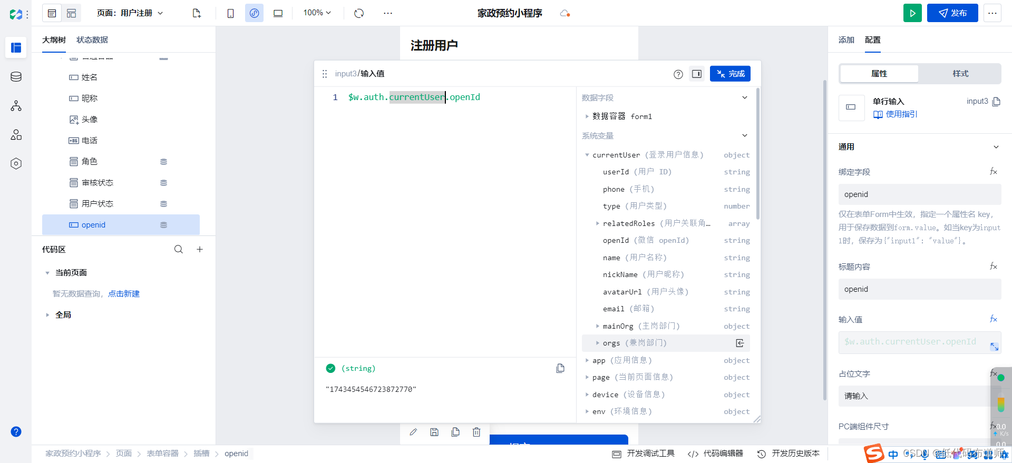The width and height of the screenshot is (1012, 463).
Task: Click the save icon below canvas
Action: [x=434, y=432]
